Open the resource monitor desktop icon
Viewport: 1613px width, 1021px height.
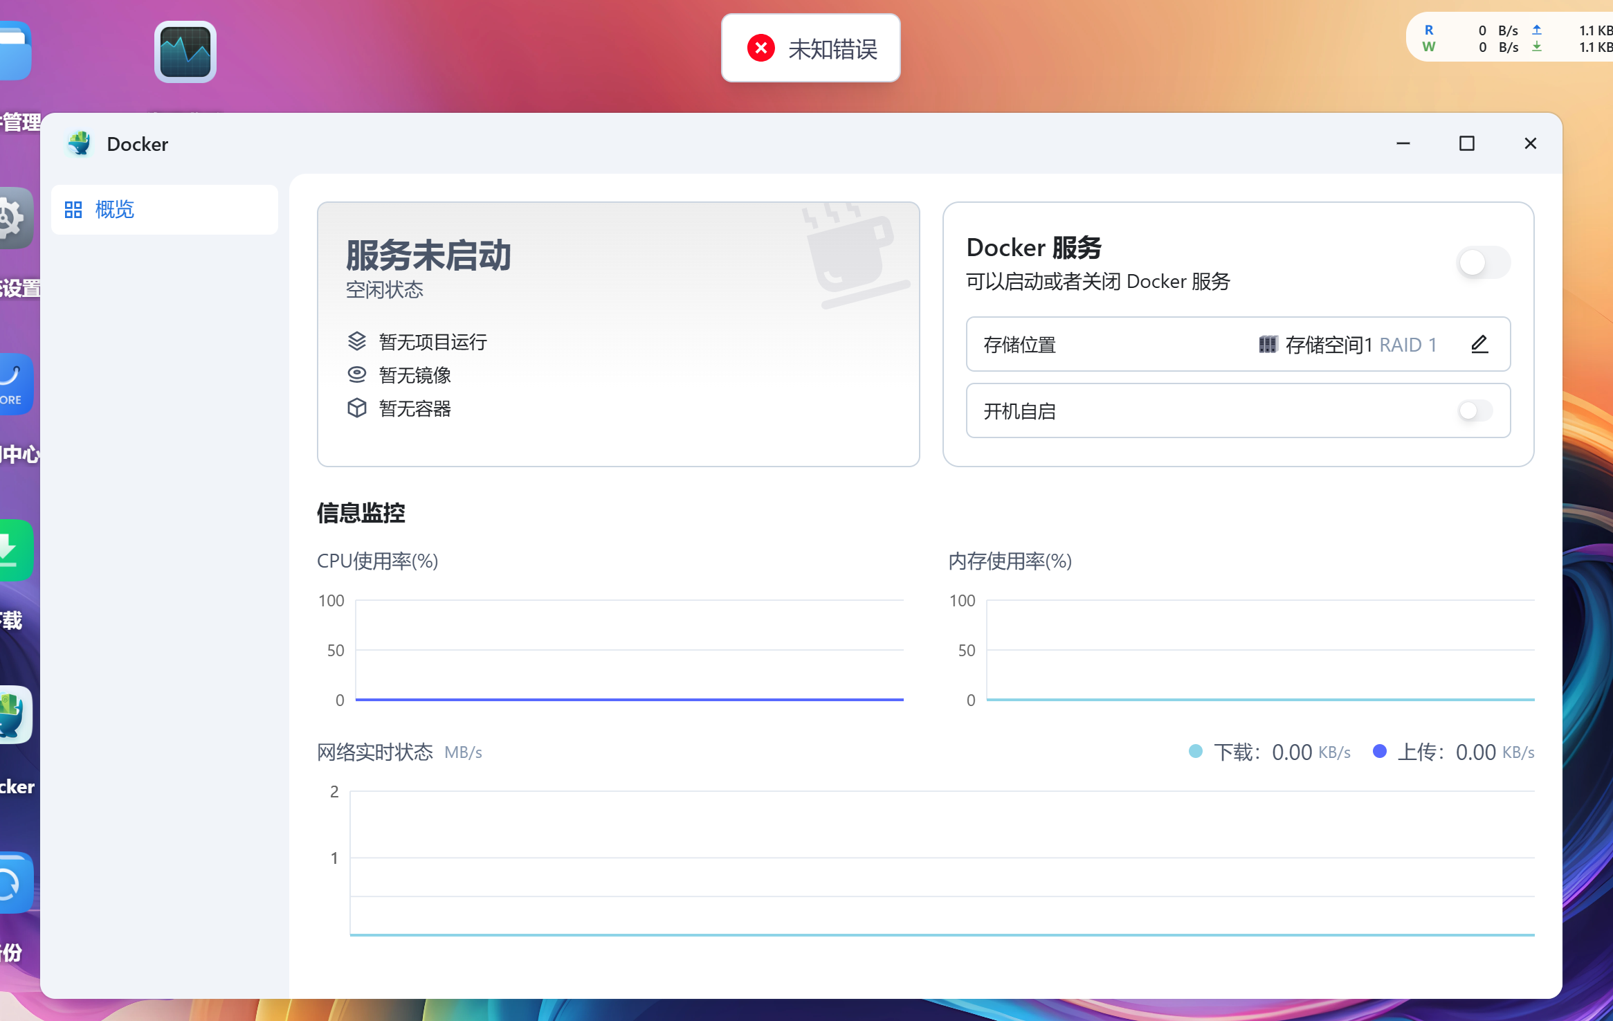coord(185,52)
